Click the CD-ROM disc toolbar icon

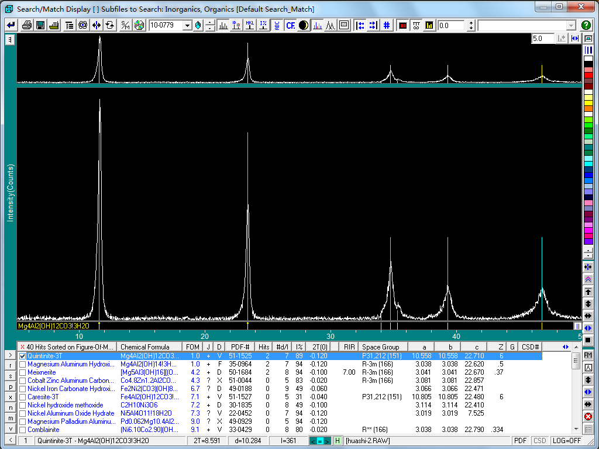[x=139, y=25]
